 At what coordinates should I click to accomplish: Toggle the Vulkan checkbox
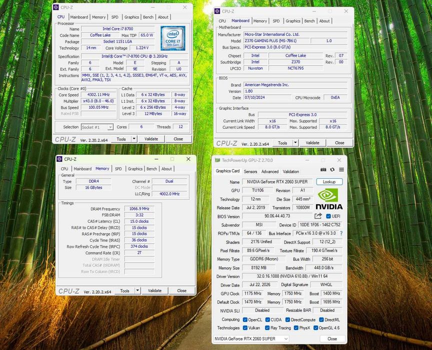click(x=245, y=328)
